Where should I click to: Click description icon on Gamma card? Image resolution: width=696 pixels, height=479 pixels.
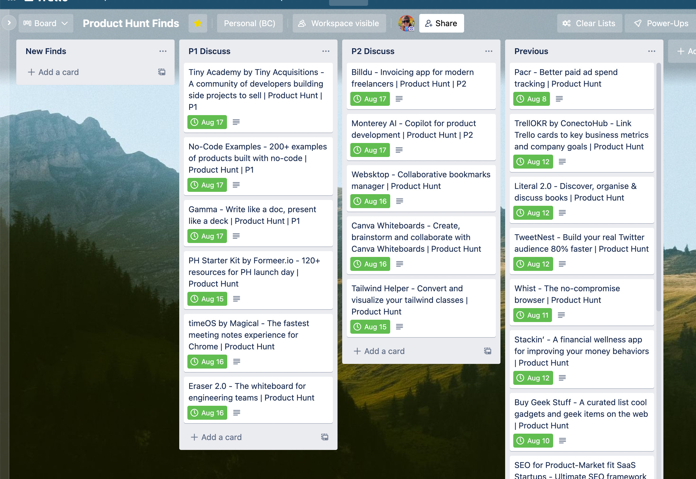[236, 236]
